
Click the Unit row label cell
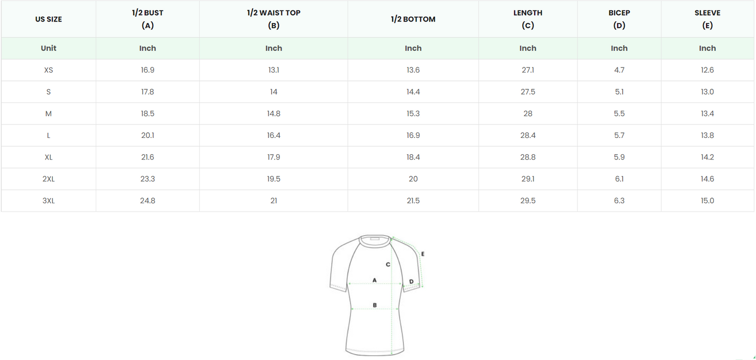[x=49, y=48]
